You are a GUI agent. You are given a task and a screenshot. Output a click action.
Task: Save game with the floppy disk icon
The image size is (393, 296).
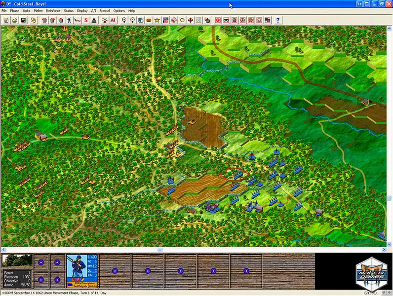[23, 20]
